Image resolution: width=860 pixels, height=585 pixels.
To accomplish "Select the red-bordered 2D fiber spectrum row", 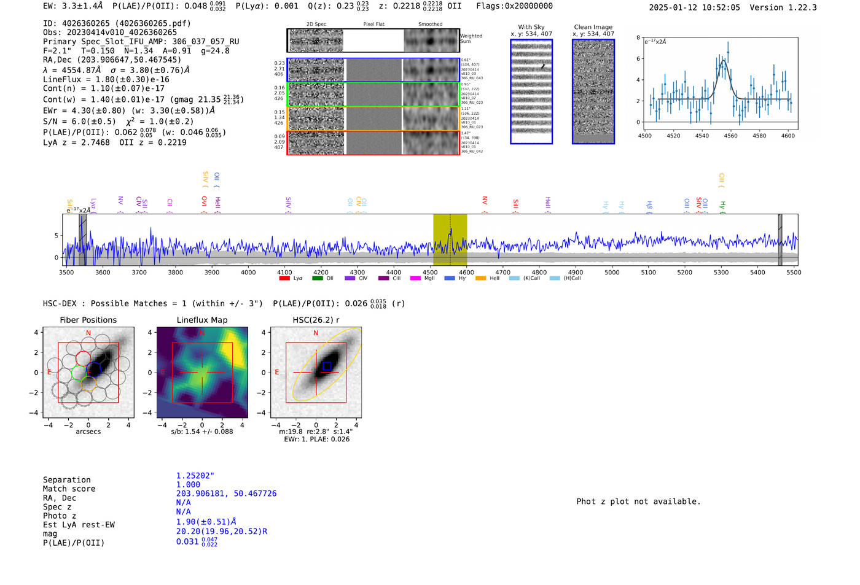I will coord(373,142).
